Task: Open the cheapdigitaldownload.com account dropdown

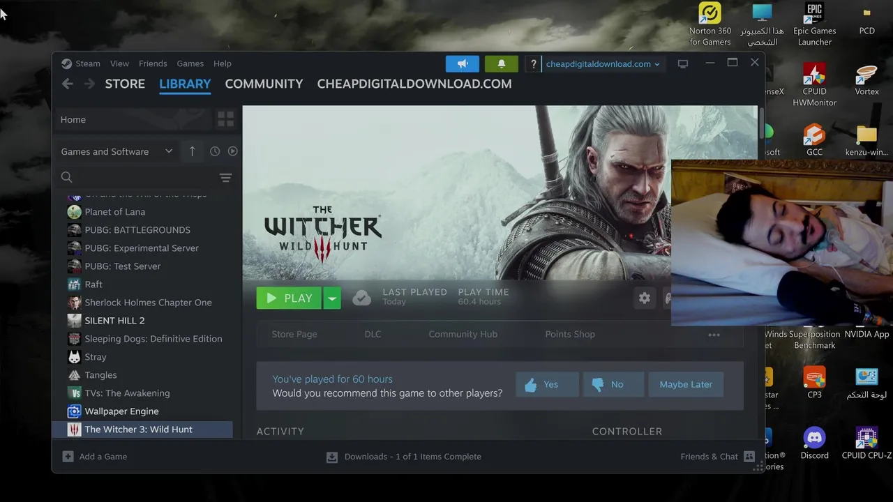Action: coord(603,63)
